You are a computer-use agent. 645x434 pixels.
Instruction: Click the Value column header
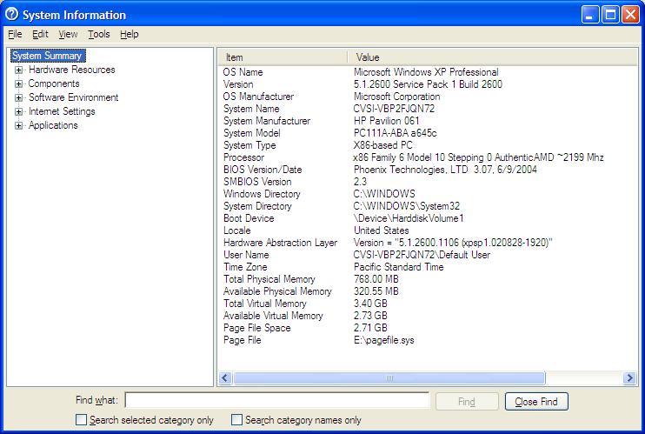(492, 57)
